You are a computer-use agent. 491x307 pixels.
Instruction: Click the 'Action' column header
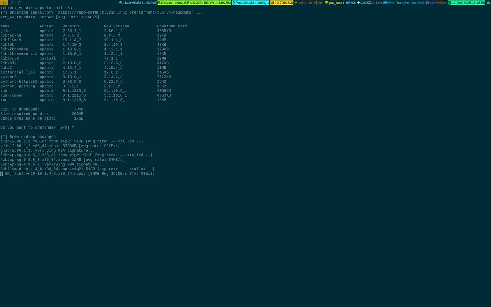(46, 26)
